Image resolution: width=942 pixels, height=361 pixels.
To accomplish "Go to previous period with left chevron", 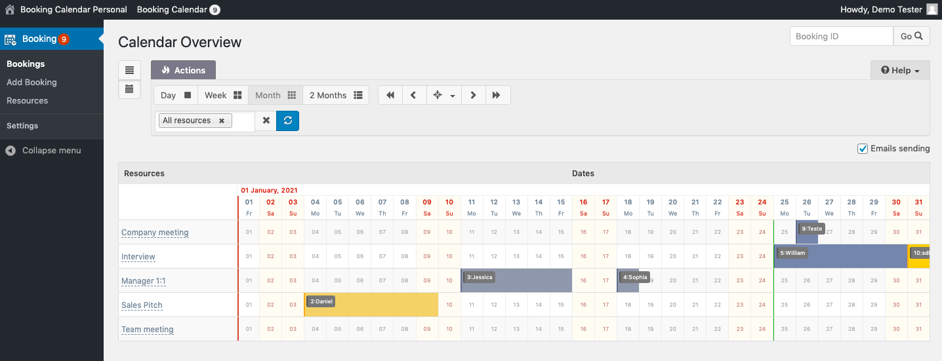I will (x=414, y=95).
